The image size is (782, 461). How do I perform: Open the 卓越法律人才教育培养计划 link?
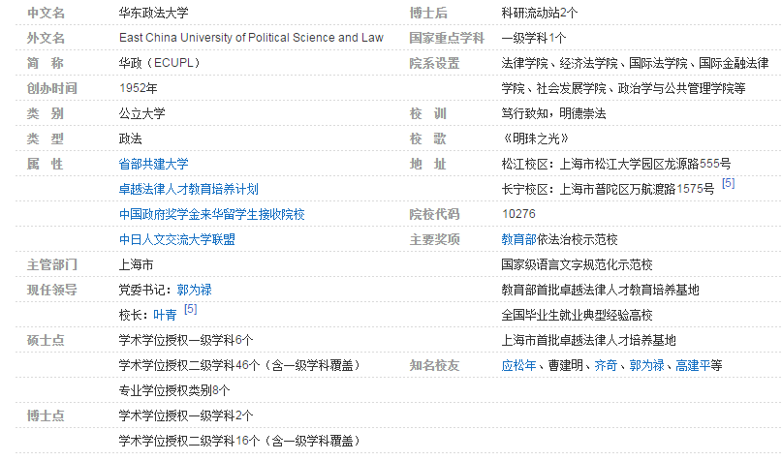coord(189,190)
